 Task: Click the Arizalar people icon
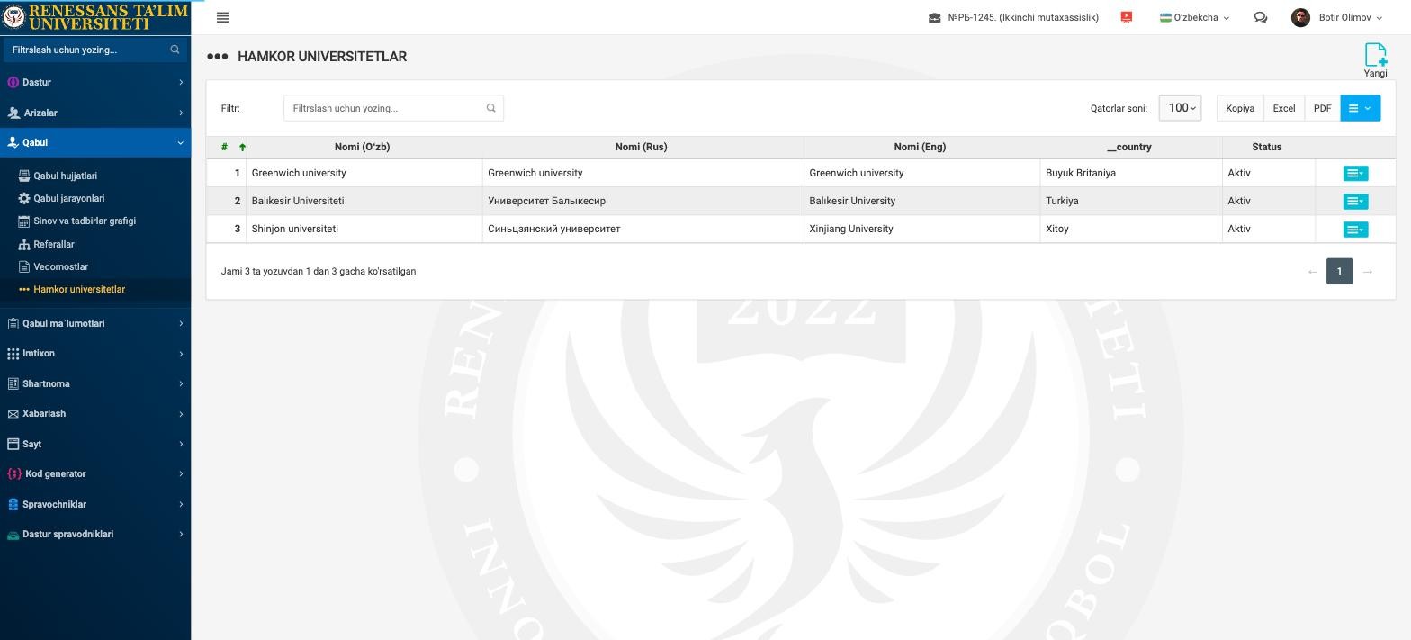(13, 113)
